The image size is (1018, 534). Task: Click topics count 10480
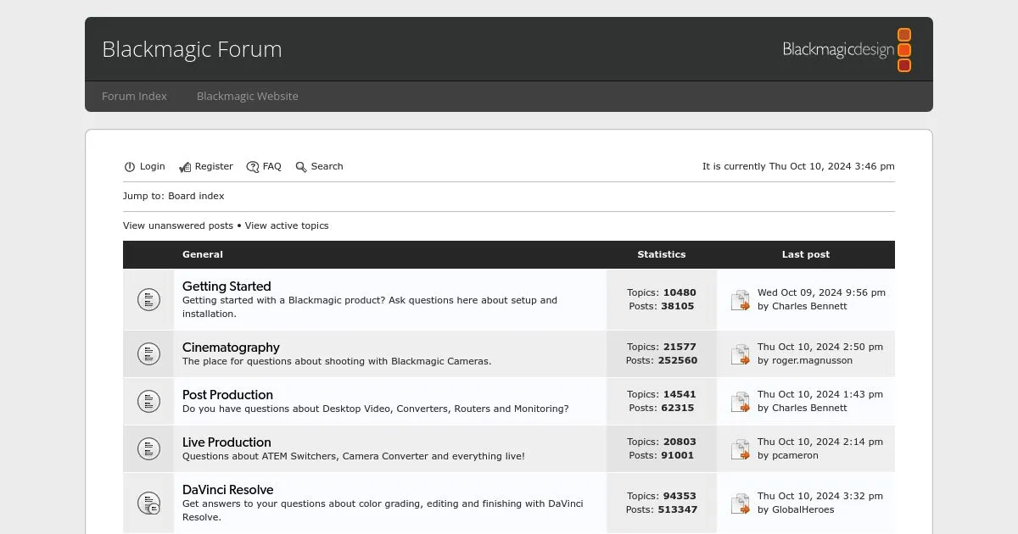(680, 292)
